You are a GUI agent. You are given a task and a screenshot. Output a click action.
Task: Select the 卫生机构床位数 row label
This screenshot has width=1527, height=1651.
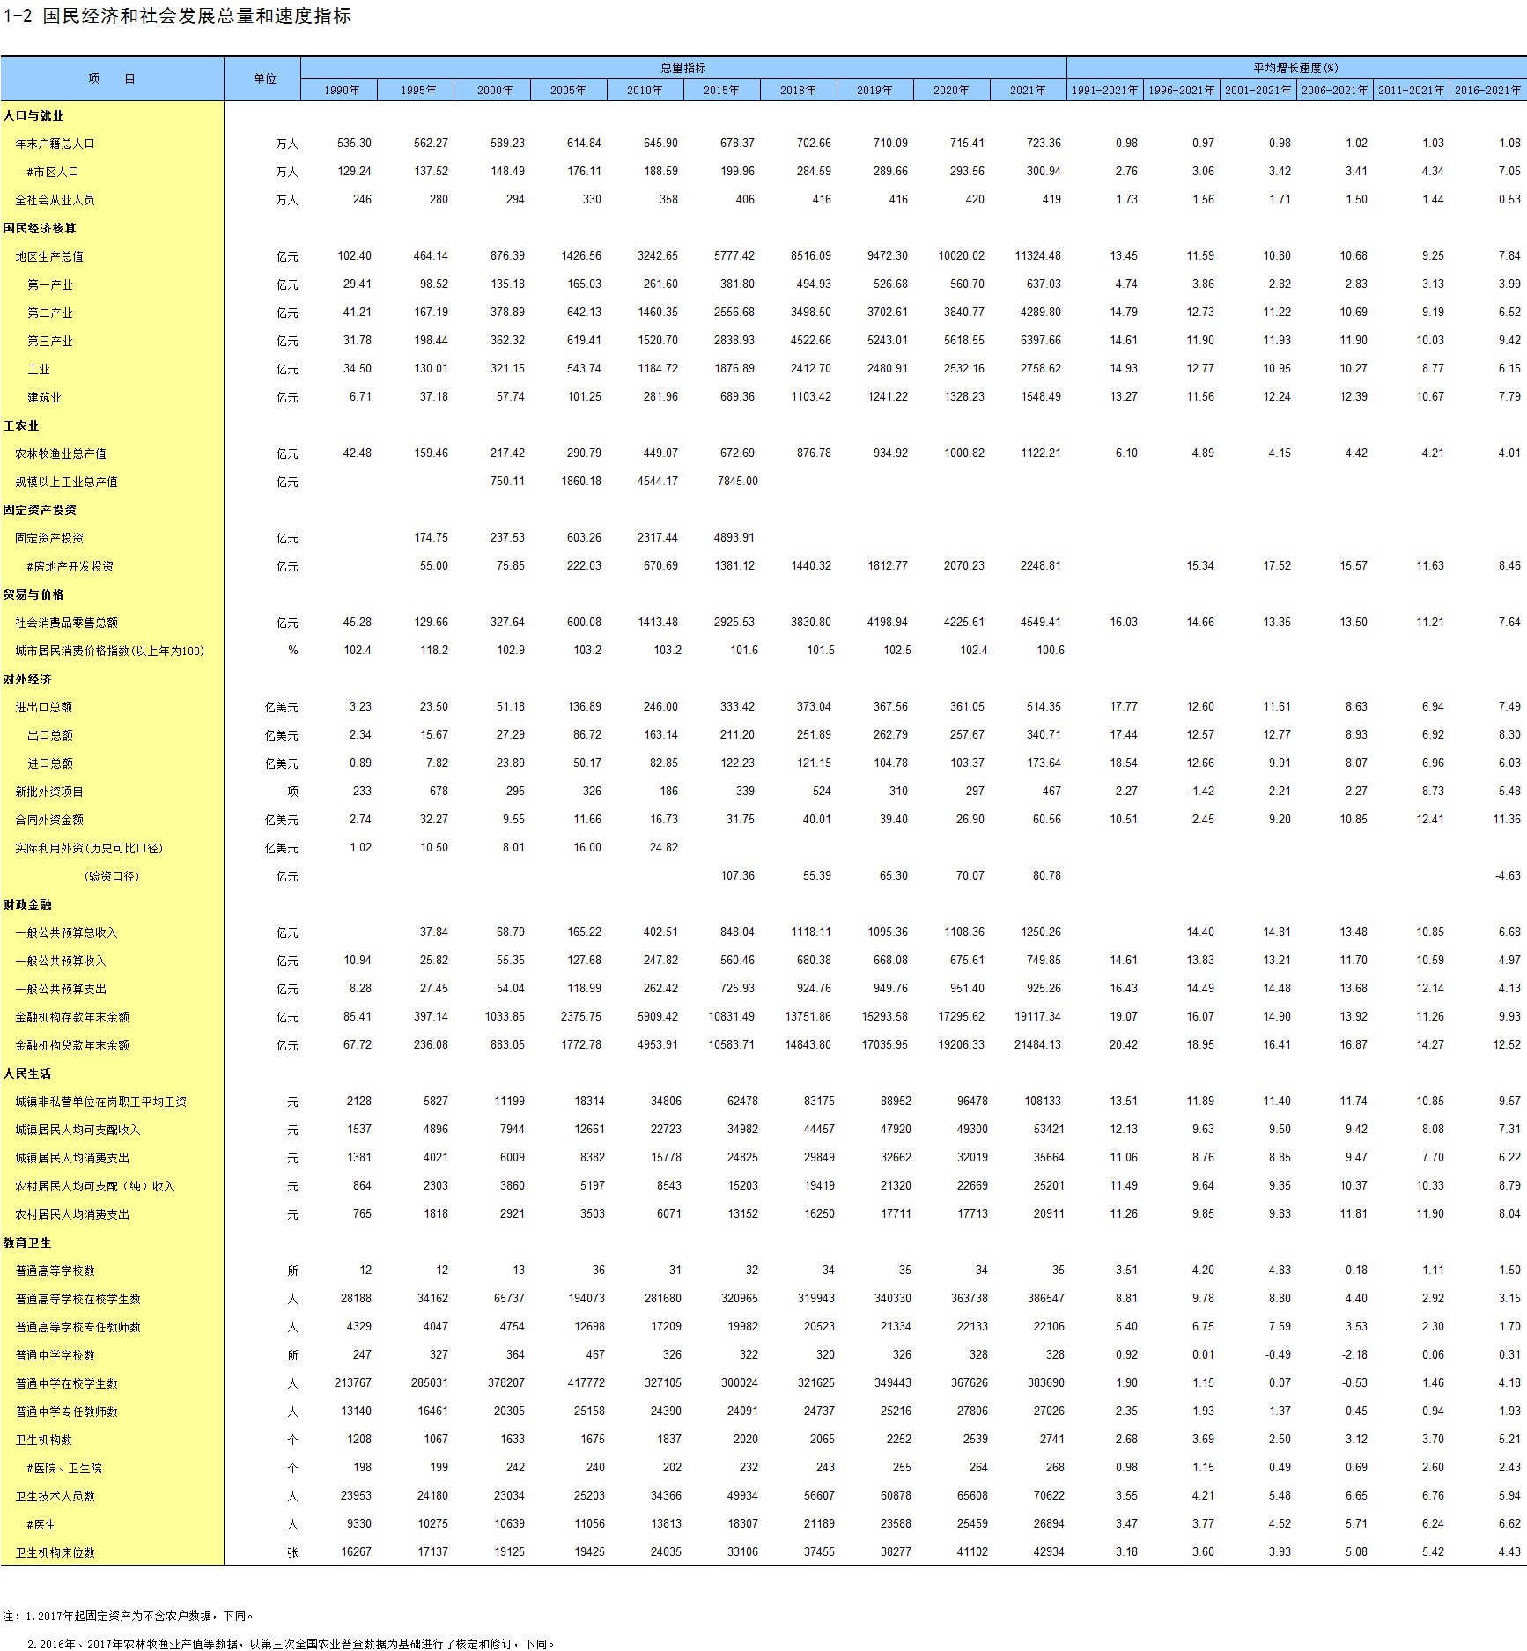click(55, 1552)
